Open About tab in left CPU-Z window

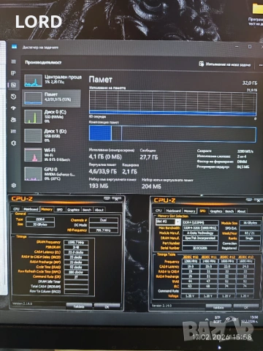(x=99, y=209)
